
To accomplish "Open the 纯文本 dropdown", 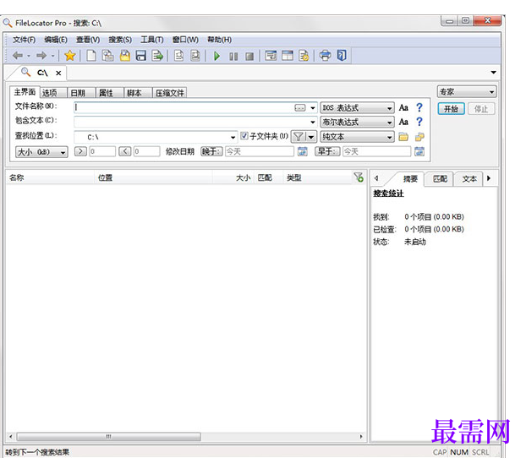I will (x=357, y=137).
